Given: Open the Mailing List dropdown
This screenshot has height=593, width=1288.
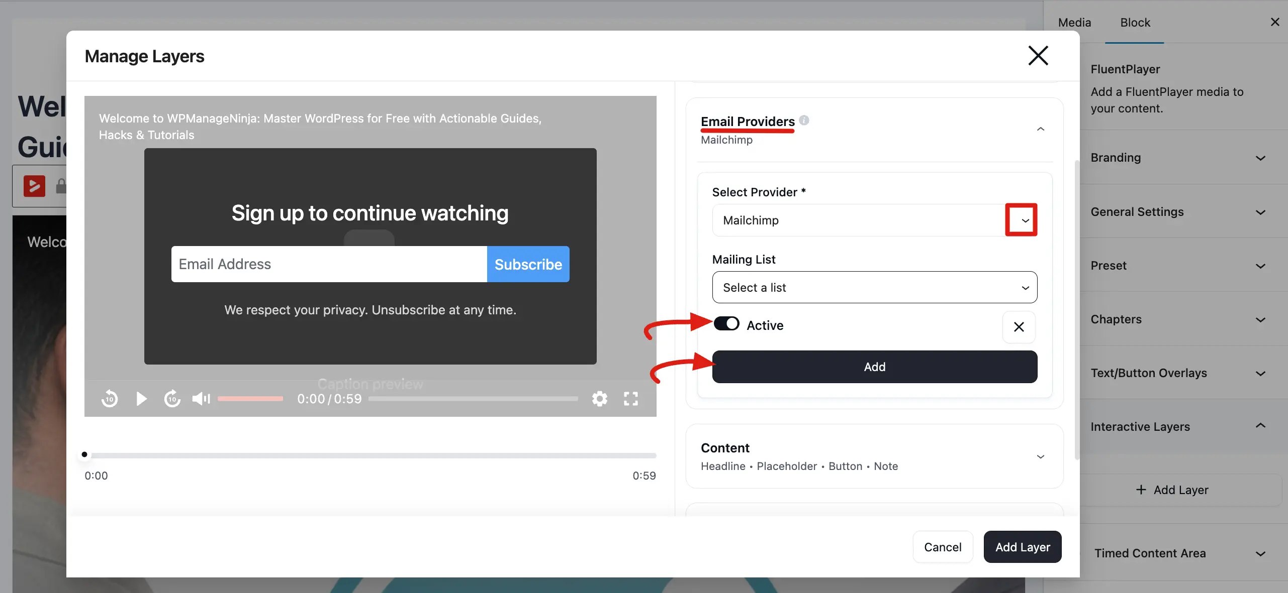Looking at the screenshot, I should click(x=874, y=287).
